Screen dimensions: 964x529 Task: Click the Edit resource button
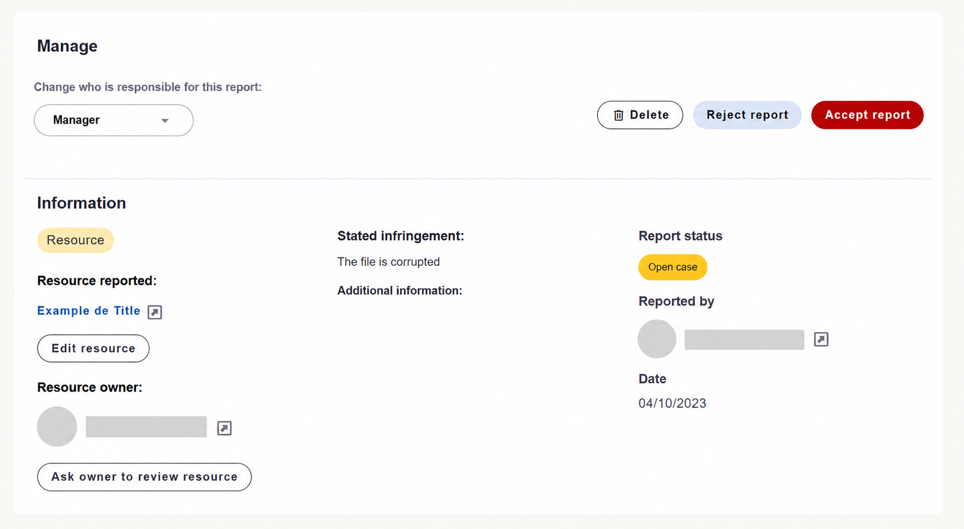(x=93, y=348)
